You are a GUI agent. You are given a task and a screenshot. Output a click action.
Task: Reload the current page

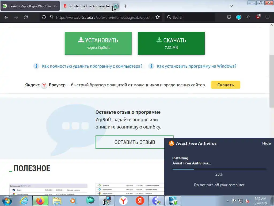[x=26, y=17]
